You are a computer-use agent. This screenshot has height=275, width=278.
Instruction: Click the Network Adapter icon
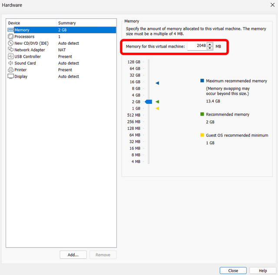pos(11,50)
